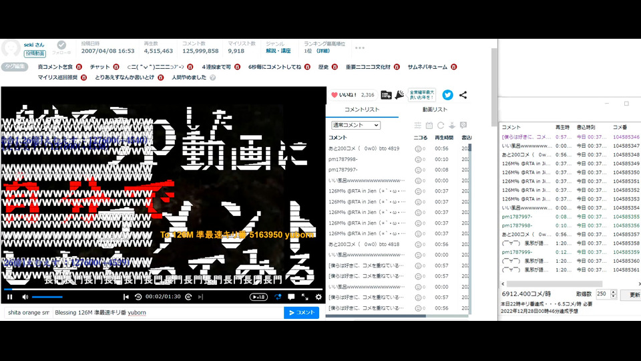Open the チャット tag
This screenshot has width=641, height=361.
(99, 67)
